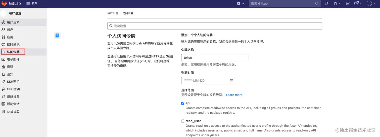
Task: Open the calendar date picker icon
Action: tap(231, 81)
